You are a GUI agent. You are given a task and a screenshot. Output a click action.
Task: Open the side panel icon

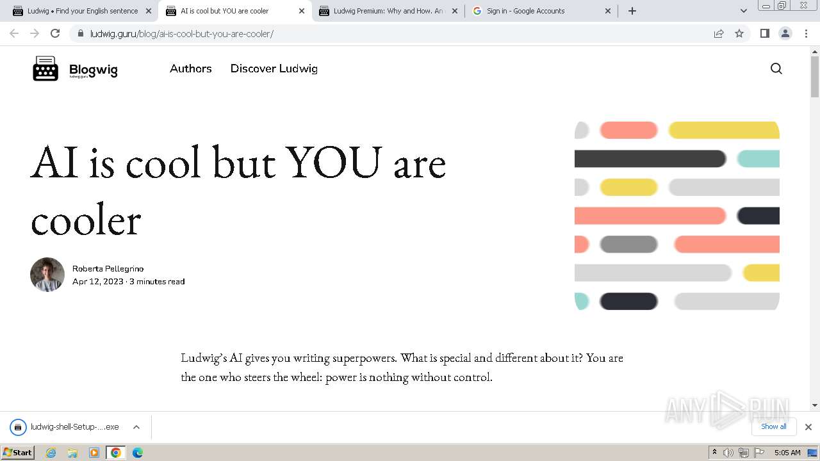pos(764,33)
